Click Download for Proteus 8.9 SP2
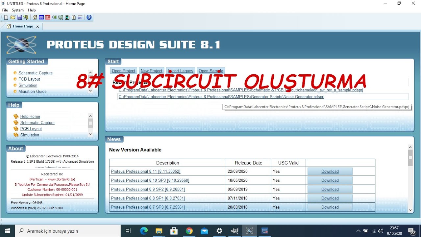 [330, 189]
